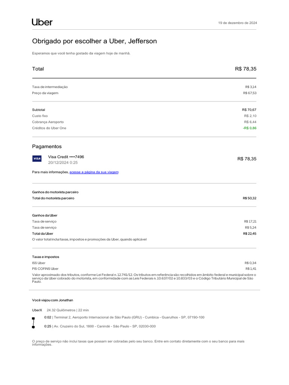This screenshot has height=385, width=289.
Task: Click the pickup point marker on the route
Action: (x=33, y=318)
